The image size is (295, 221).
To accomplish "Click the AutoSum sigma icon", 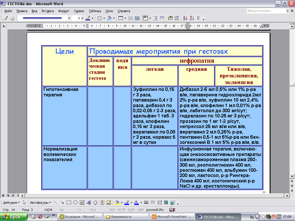I will pyautogui.click(x=198, y=18).
